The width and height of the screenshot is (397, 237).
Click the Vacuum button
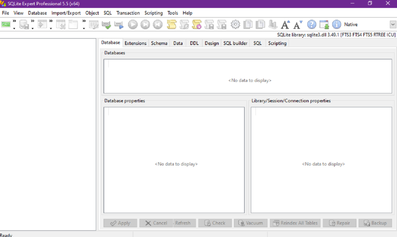(x=251, y=223)
